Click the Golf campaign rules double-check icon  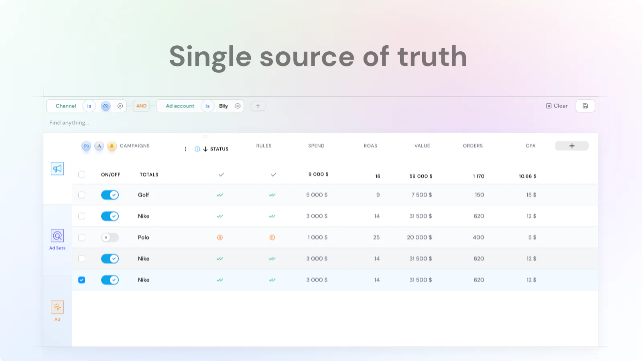tap(272, 195)
